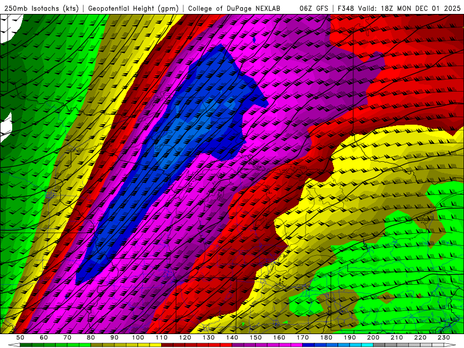The image size is (464, 348).
Task: Select the cyan swatch left of 200
Action: point(367,345)
